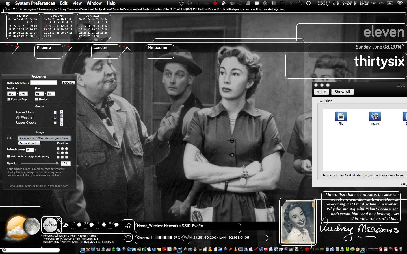
Task: Open Skype from the Dock
Action: (x=119, y=249)
